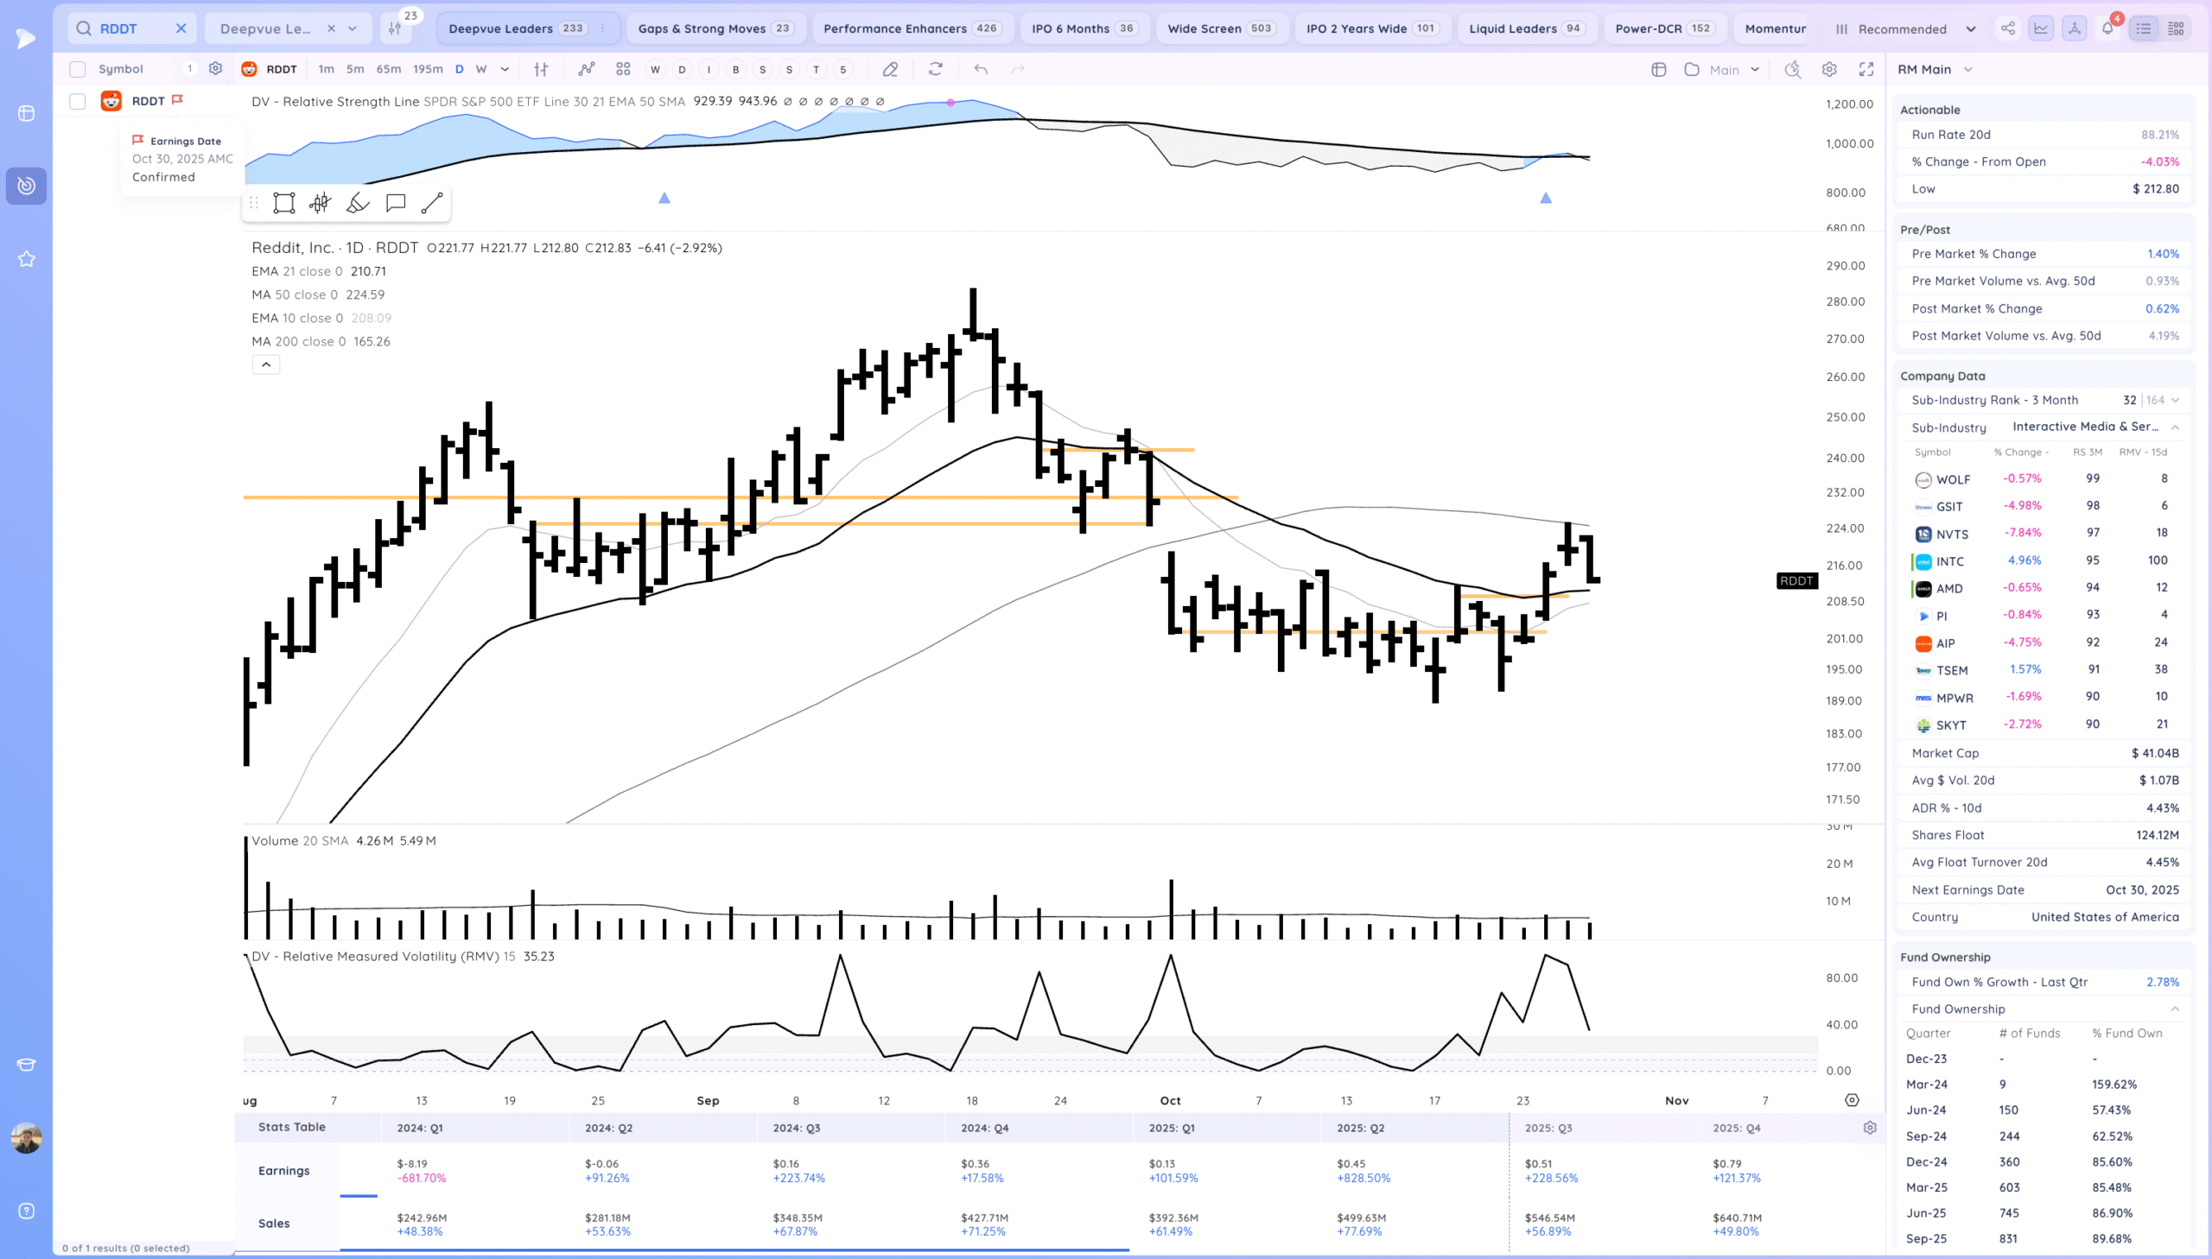The height and width of the screenshot is (1259, 2212).
Task: Click the eraser icon in chart toolbar
Action: pyautogui.click(x=889, y=69)
